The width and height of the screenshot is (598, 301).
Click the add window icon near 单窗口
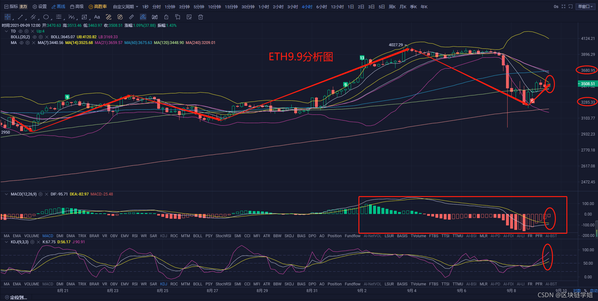pyautogui.click(x=571, y=6)
